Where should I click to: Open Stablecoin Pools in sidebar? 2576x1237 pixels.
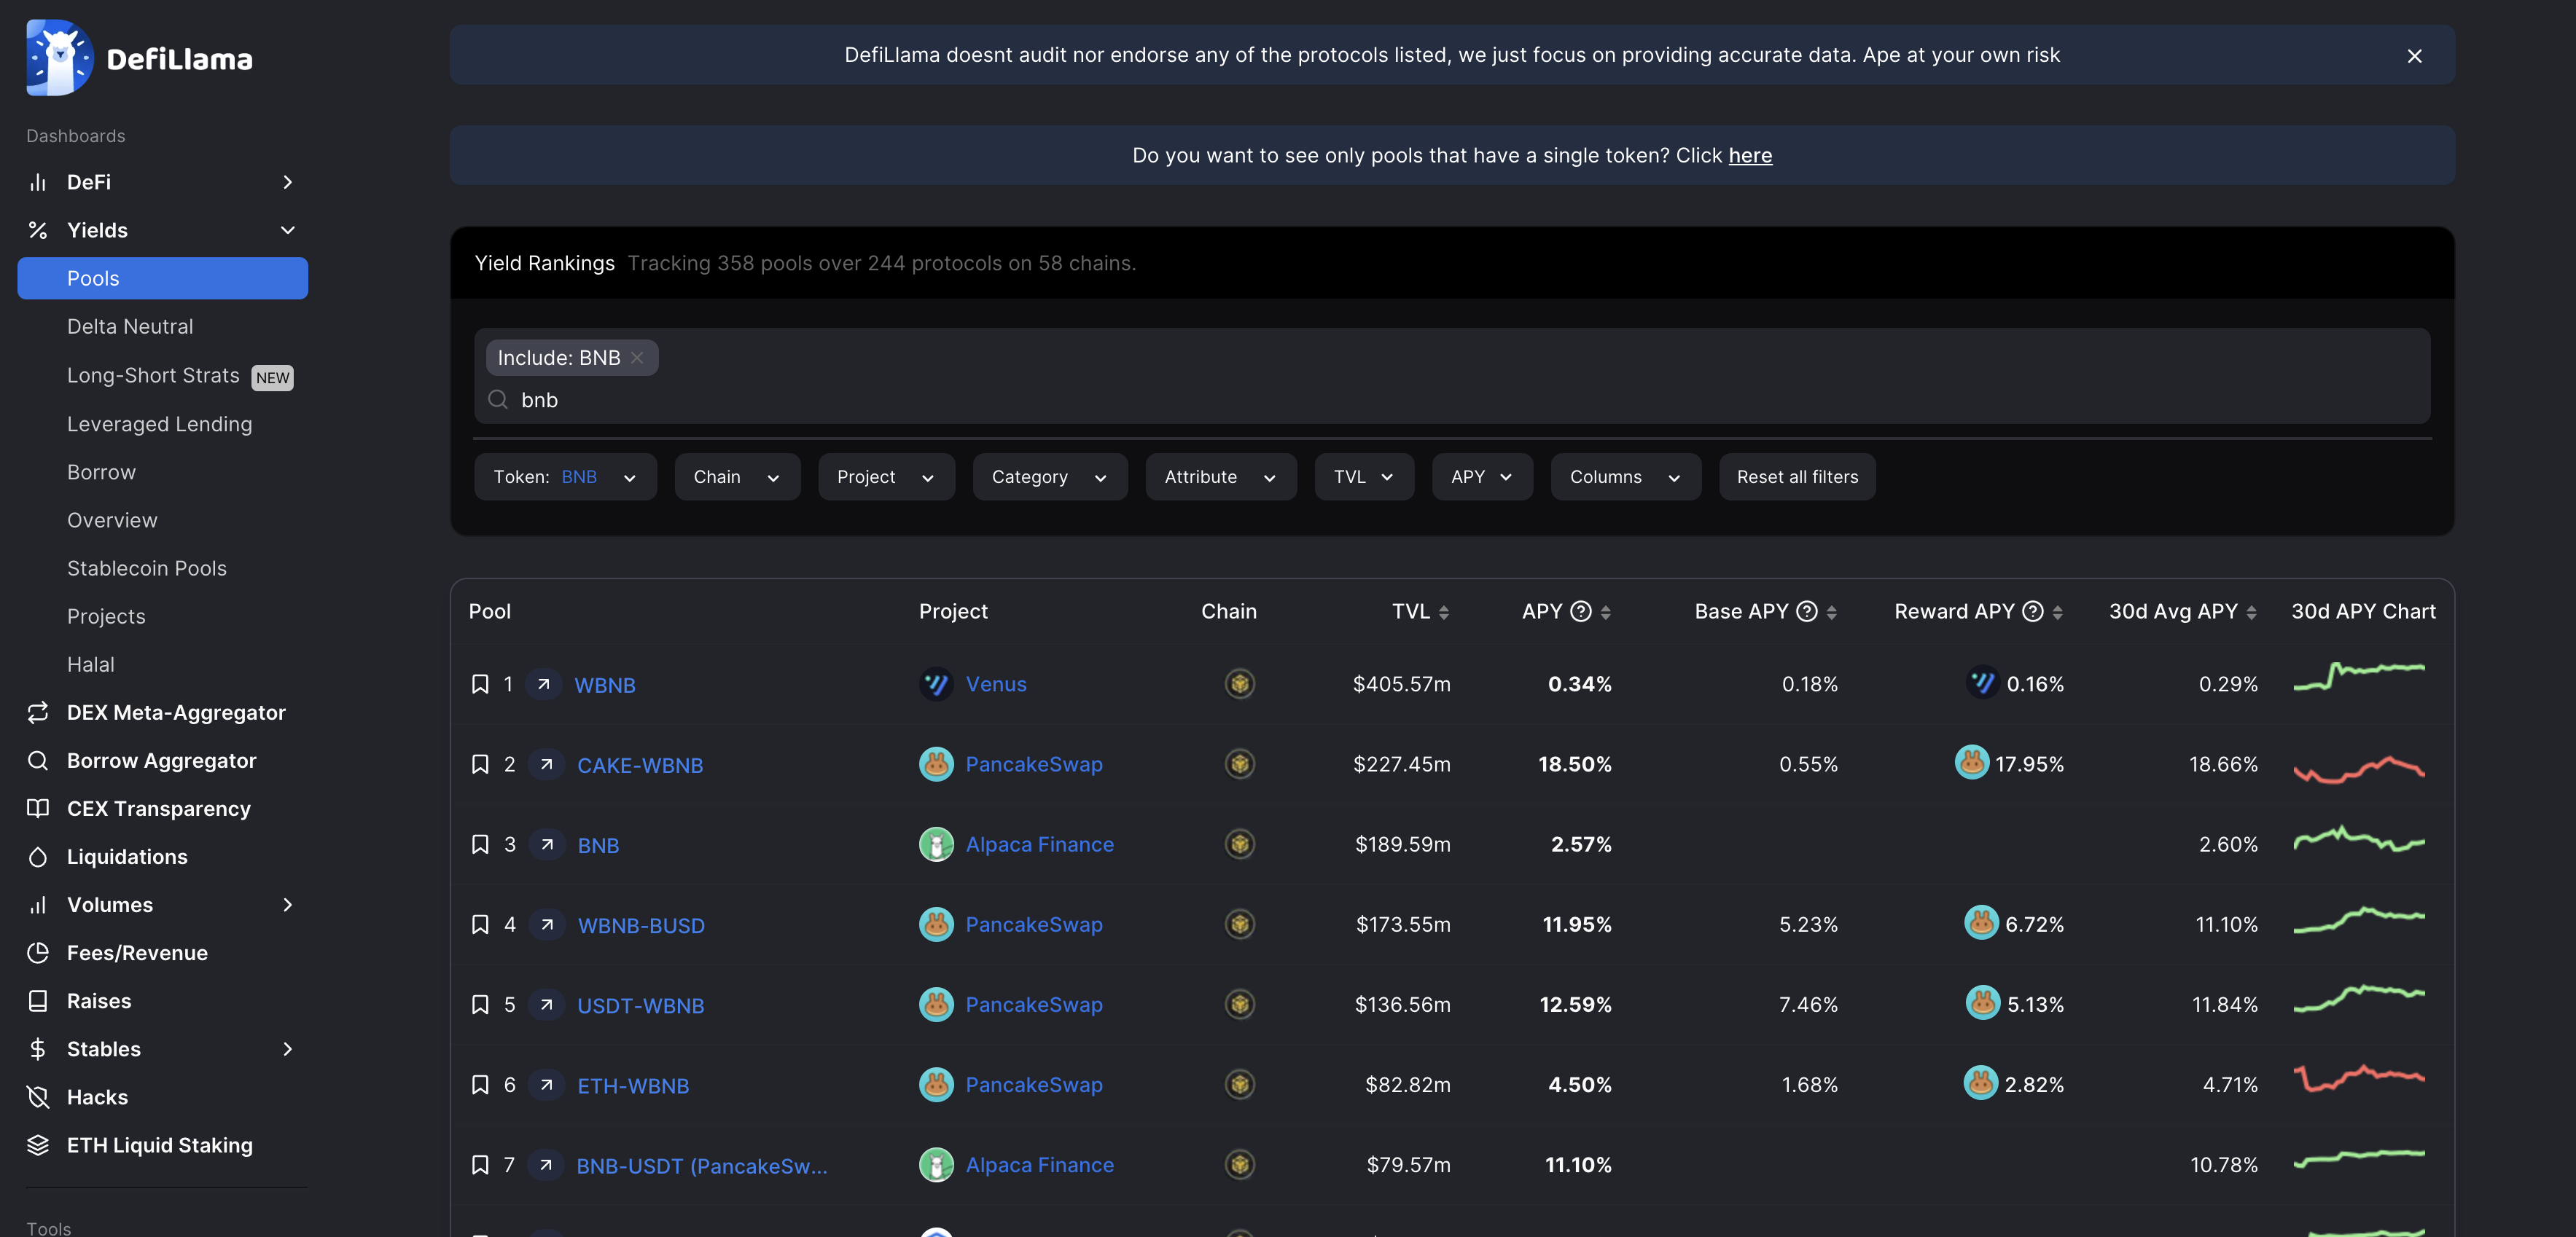[x=147, y=568]
